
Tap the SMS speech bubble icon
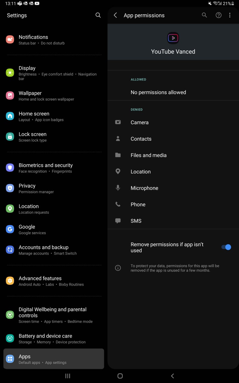[x=118, y=221]
